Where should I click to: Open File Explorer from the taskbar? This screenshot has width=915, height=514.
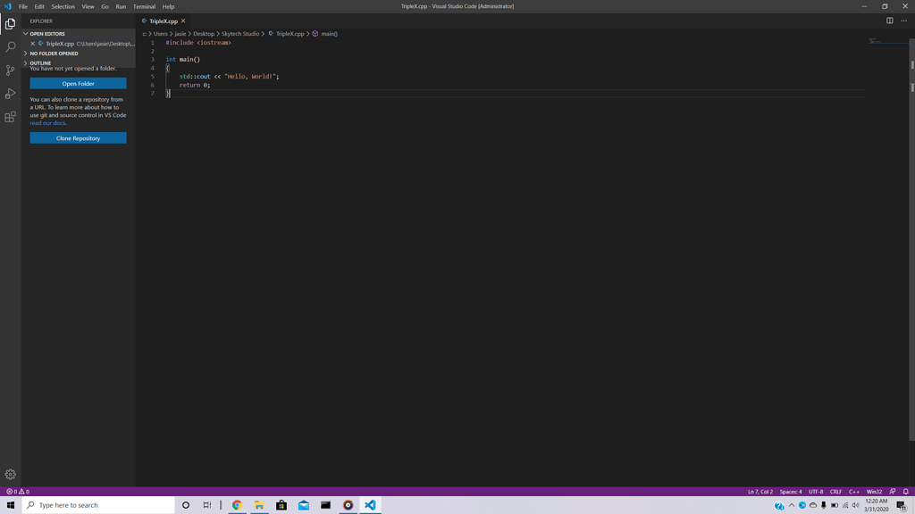pyautogui.click(x=259, y=505)
